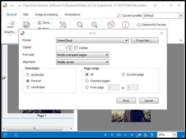Select the Checked pages radio option
This screenshot has height=139, width=186.
point(87,81)
